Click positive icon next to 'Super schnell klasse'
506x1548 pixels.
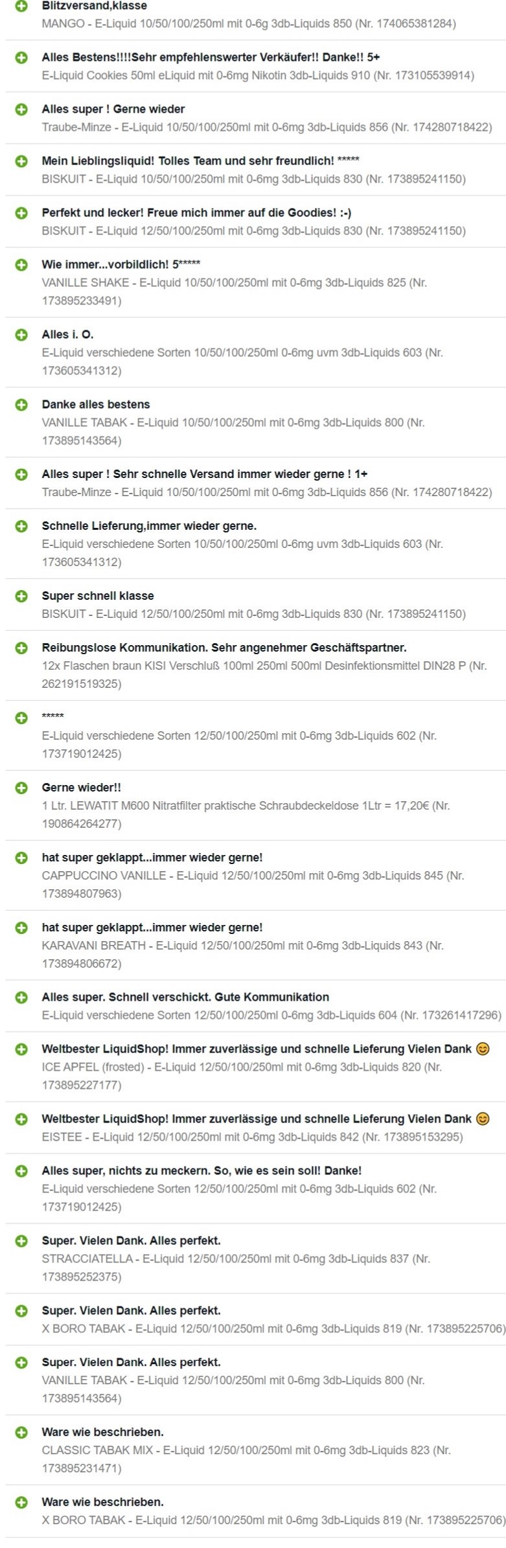(21, 596)
